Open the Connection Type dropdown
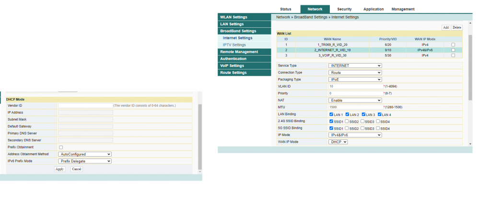Viewport: 491px width, 216px height. click(x=355, y=73)
